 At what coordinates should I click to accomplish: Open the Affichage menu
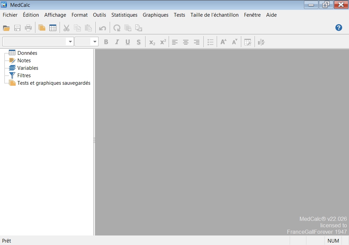pos(55,15)
